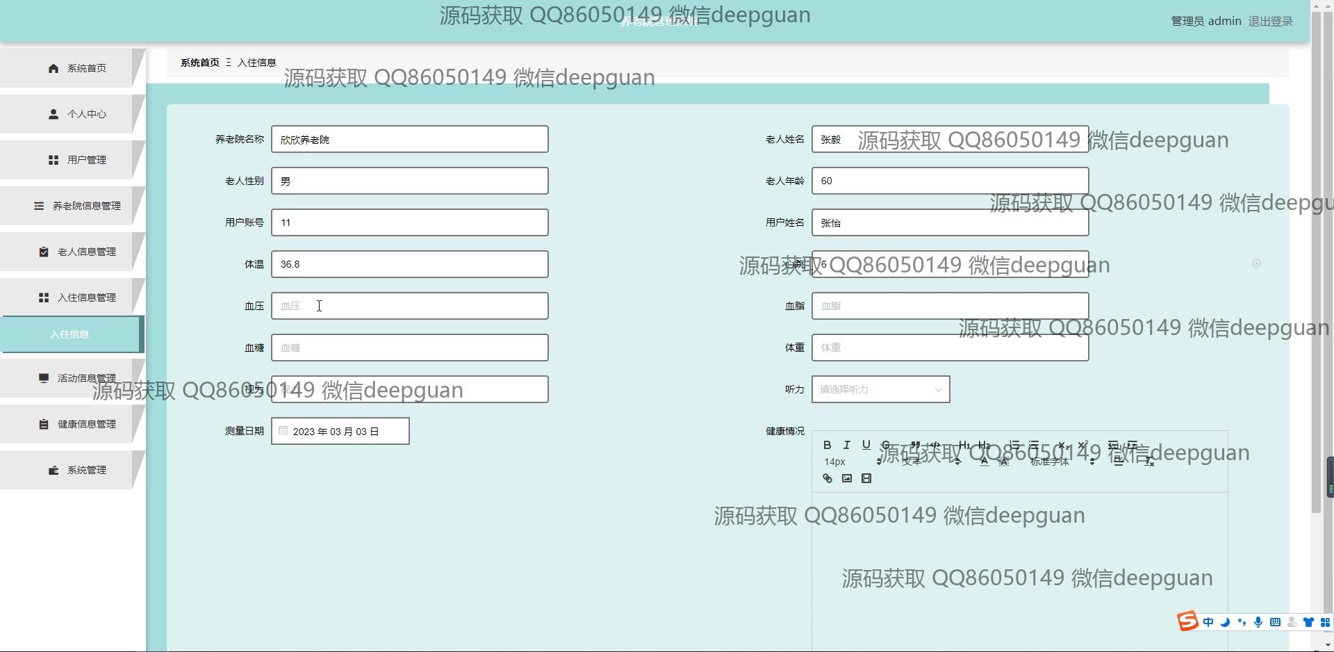Click the 退出登录 logout link
Image resolution: width=1334 pixels, height=652 pixels.
[x=1270, y=22]
